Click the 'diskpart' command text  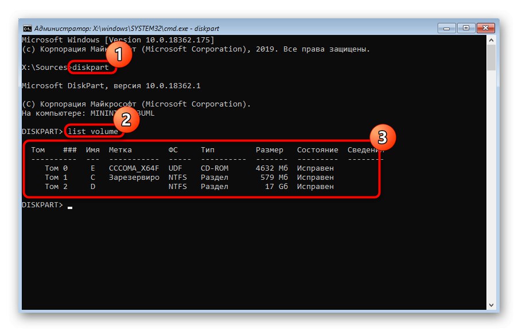click(x=91, y=67)
